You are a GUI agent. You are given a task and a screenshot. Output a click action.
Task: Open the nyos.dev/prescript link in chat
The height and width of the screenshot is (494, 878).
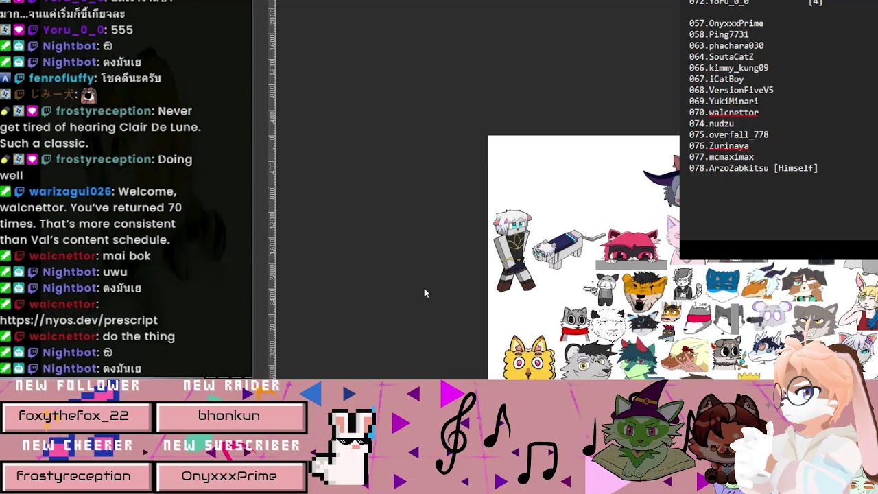tap(79, 320)
